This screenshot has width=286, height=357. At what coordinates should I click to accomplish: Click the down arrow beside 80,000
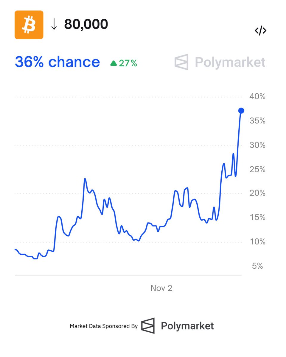pos(54,25)
